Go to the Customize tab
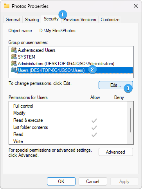The height and width of the screenshot is (189, 142). click(110, 20)
